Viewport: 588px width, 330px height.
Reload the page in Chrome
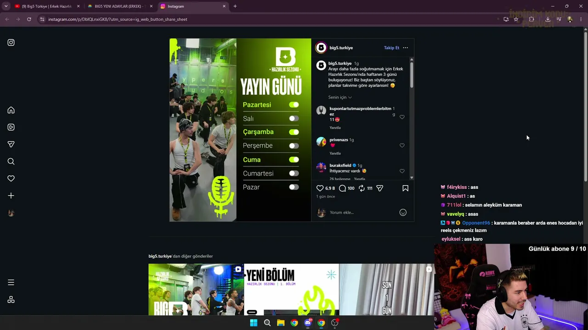pos(29,19)
